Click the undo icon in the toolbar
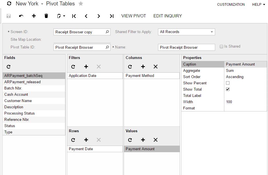The height and width of the screenshot is (175, 268). (x=21, y=16)
